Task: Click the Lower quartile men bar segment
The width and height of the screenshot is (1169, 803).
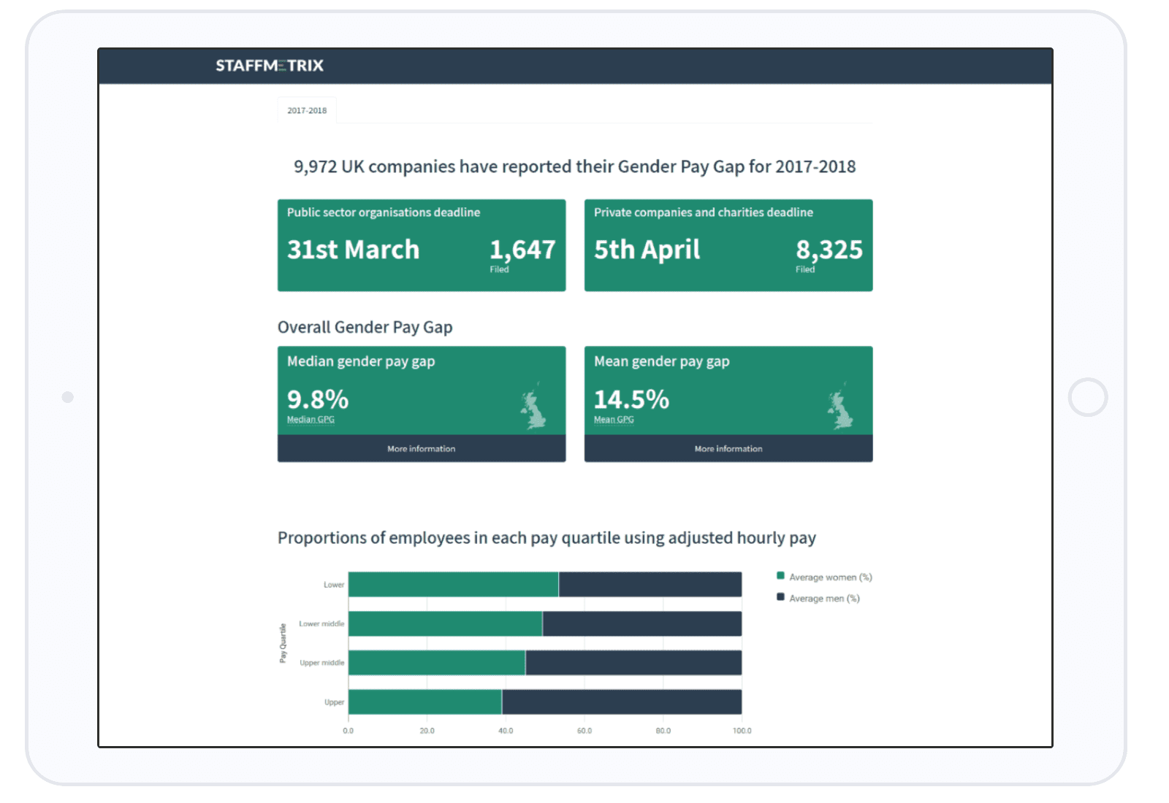Action: [650, 585]
